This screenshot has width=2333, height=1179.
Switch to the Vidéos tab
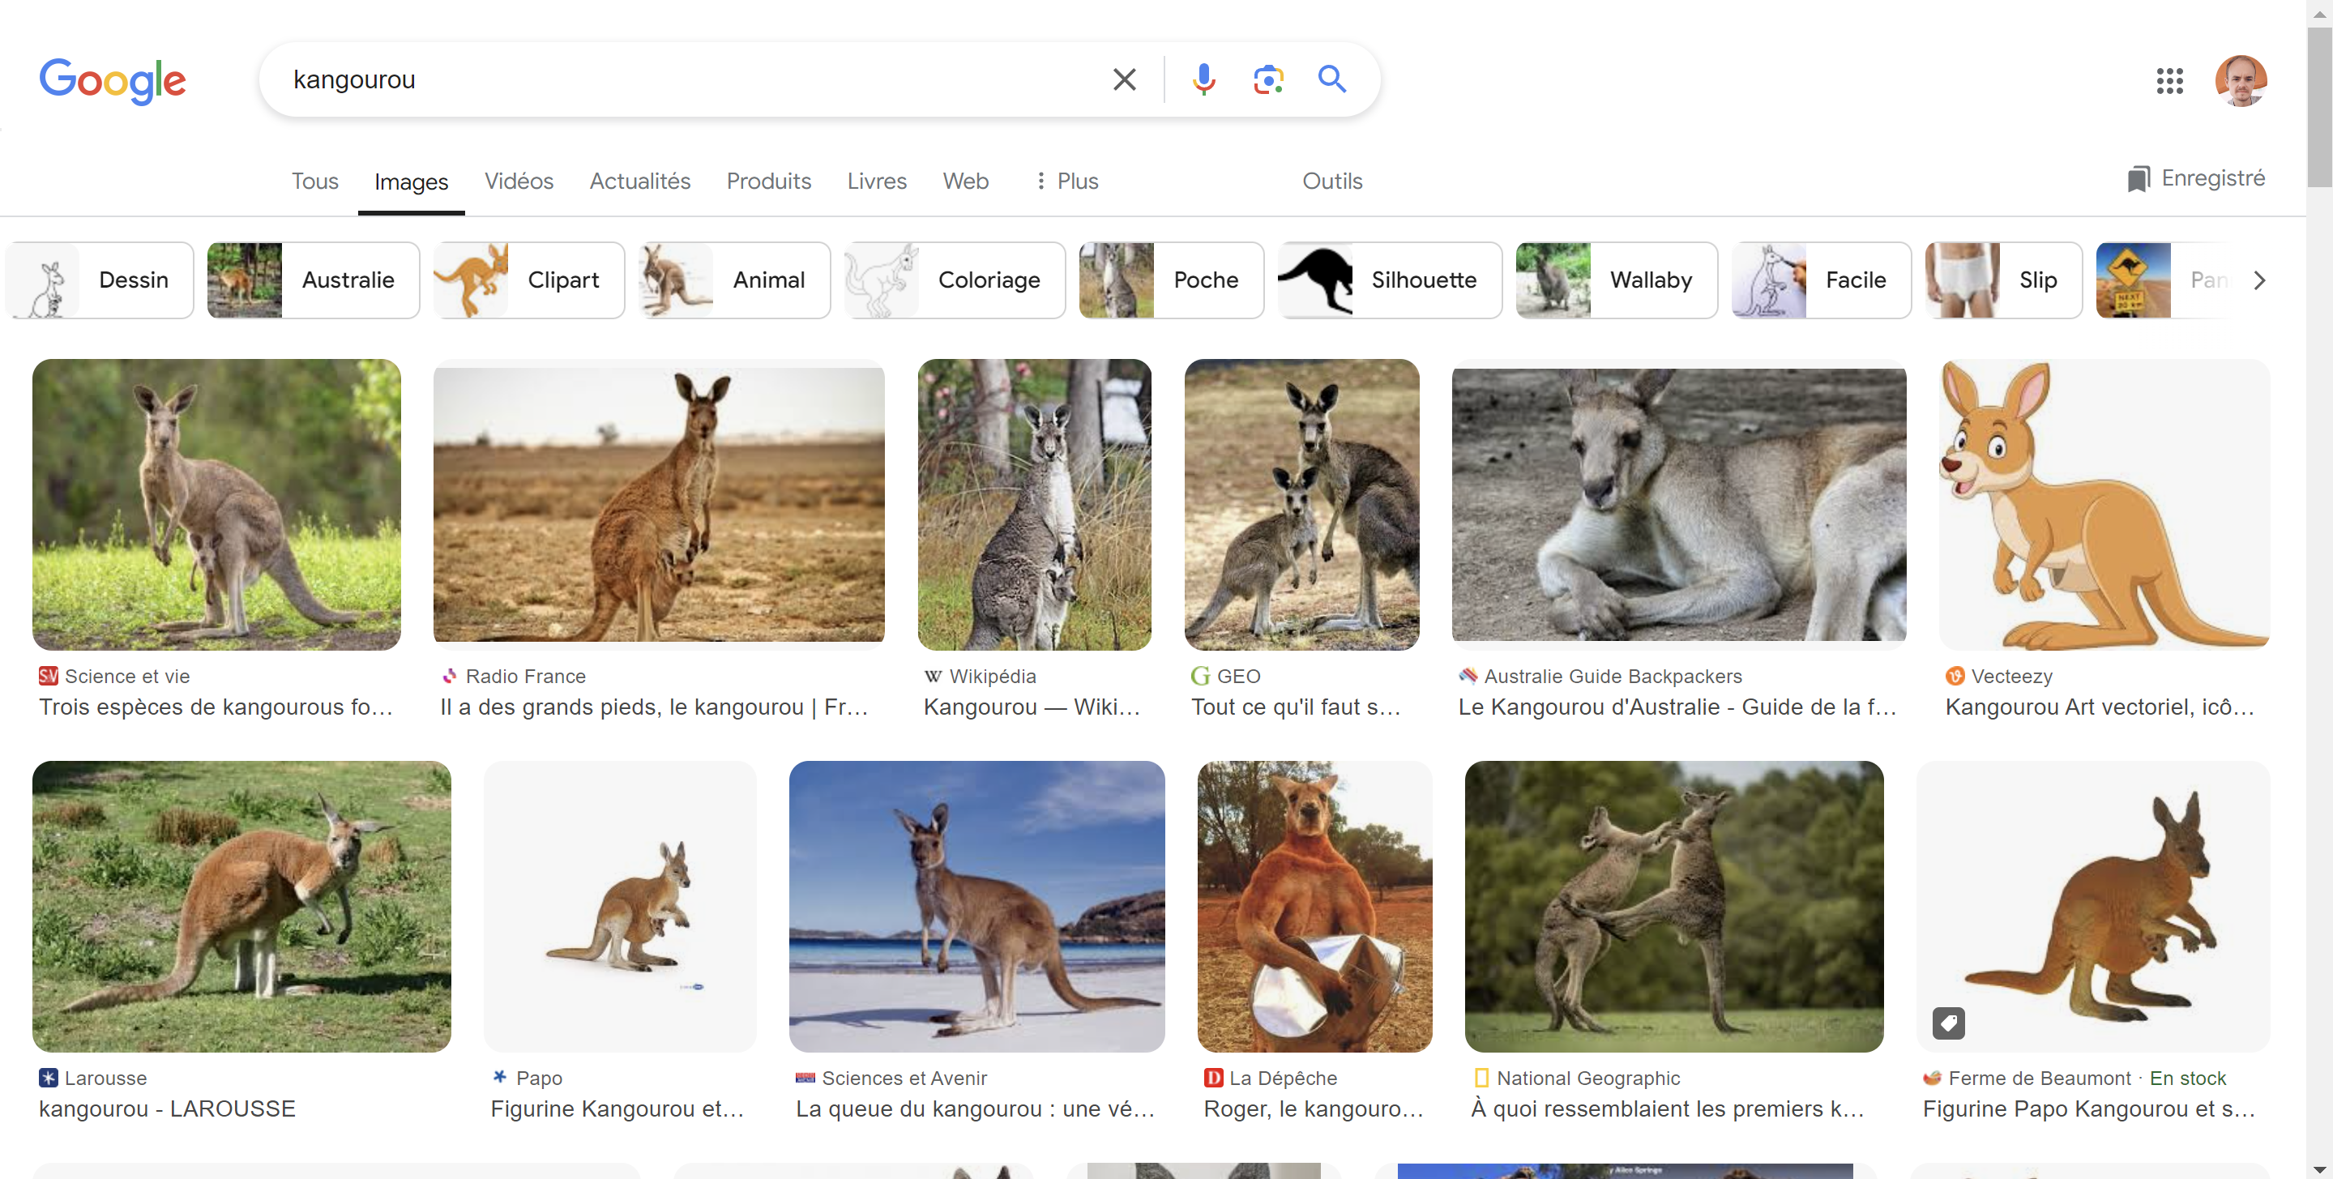(x=518, y=180)
